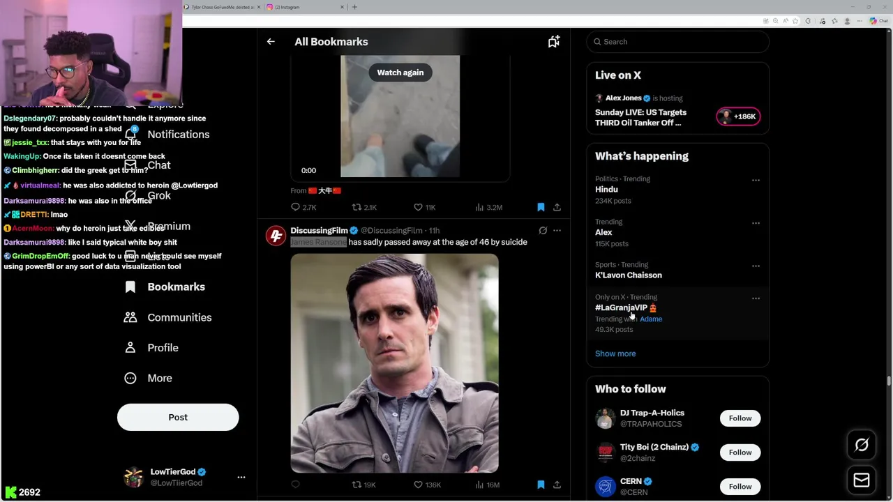Open account menu dots beside LowTierGod

point(241,478)
